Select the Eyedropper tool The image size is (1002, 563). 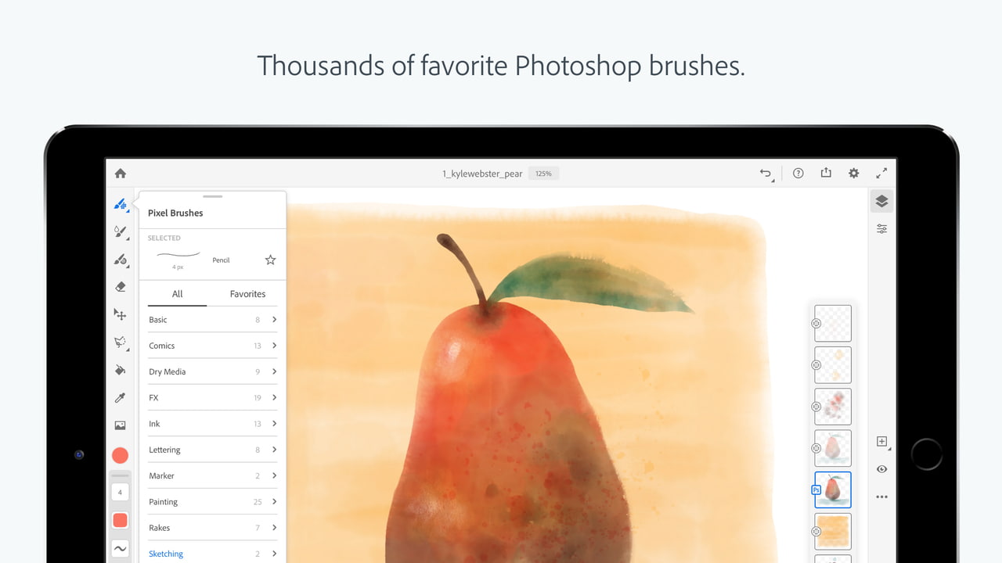click(120, 398)
